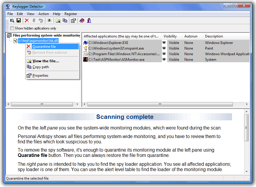
Task: Open the Action menu
Action: (x=44, y=14)
